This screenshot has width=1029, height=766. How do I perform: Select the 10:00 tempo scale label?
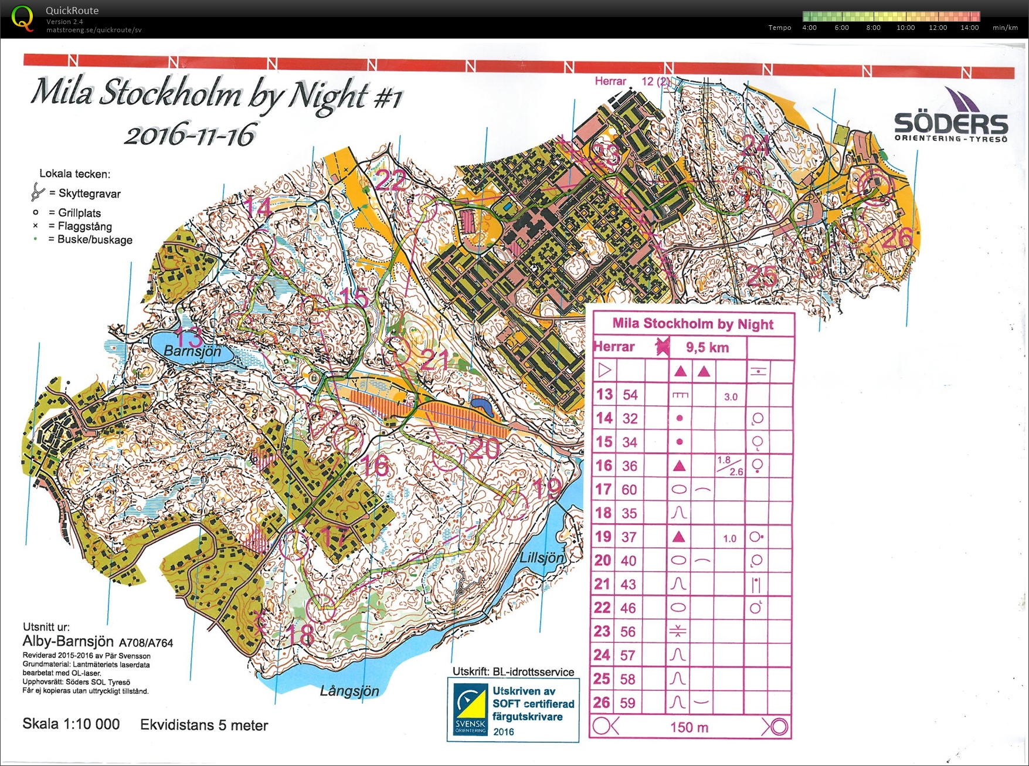[905, 28]
